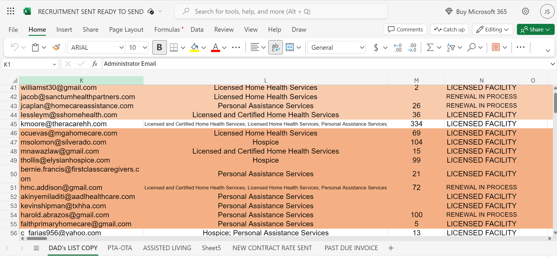The image size is (557, 258).
Task: Open the Editing mode switcher
Action: (492, 29)
